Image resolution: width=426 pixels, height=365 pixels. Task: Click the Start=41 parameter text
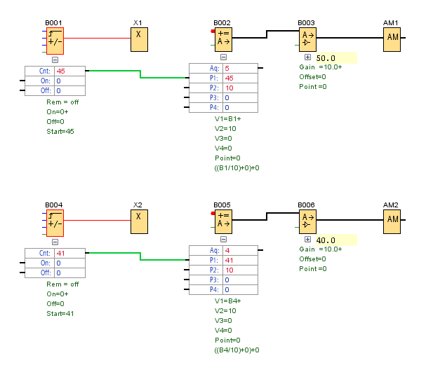tap(60, 314)
